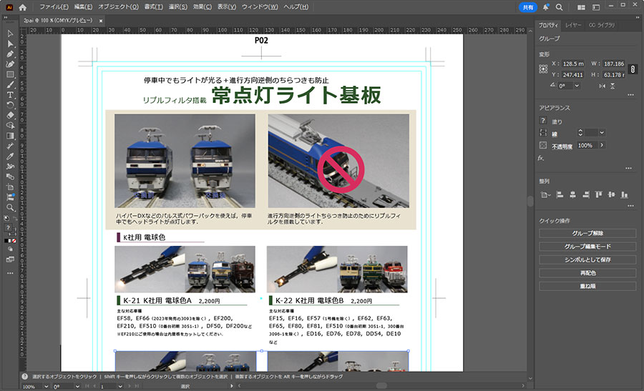Click vertical align center icon
644x391 pixels.
(x=612, y=195)
